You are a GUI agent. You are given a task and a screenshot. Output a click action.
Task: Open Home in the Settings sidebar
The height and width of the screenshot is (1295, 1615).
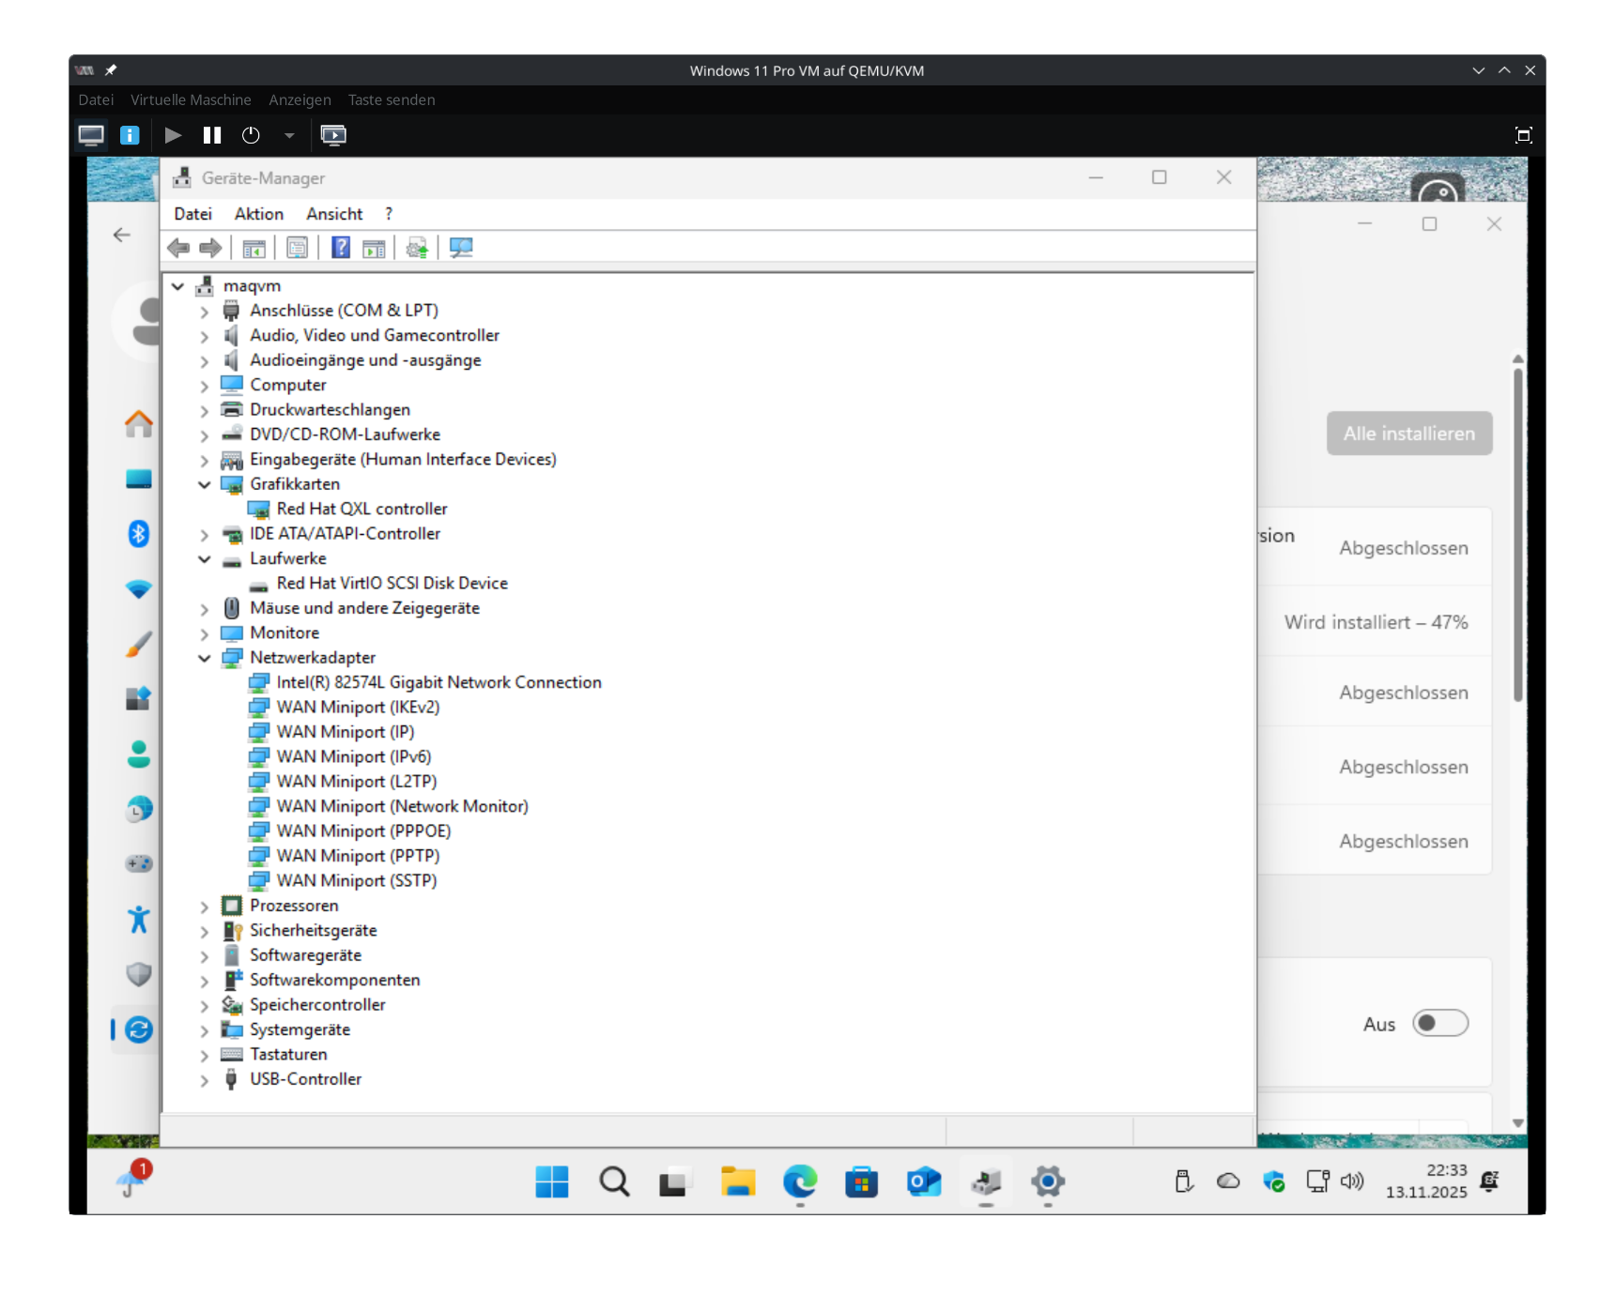coord(139,424)
